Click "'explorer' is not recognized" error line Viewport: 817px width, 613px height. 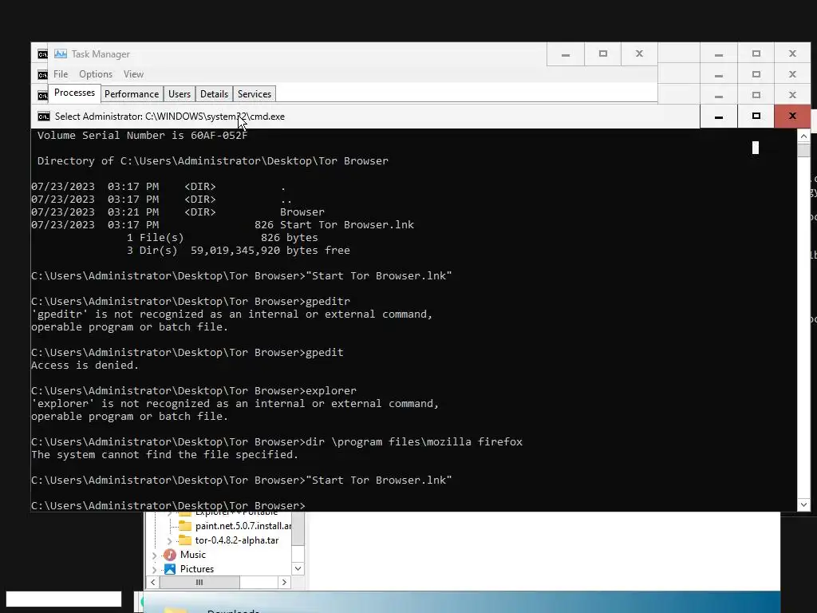click(x=235, y=403)
